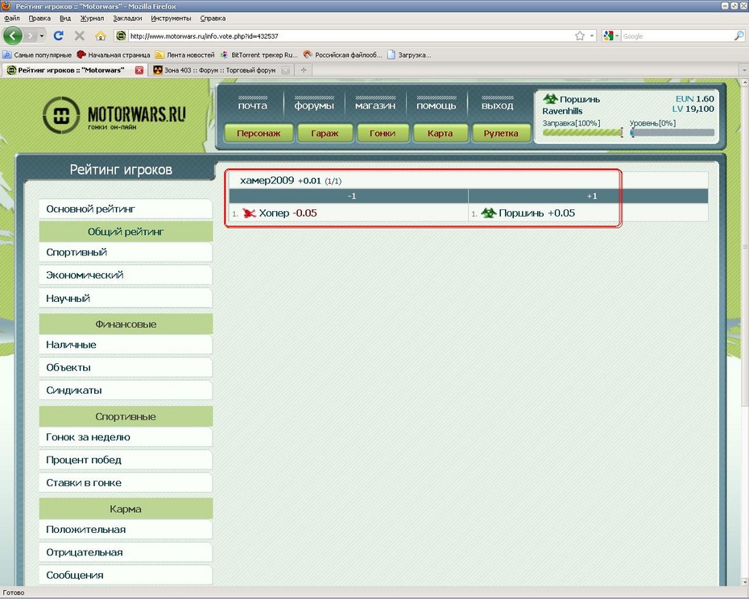Click the Карта button
Image resolution: width=749 pixels, height=599 pixels.
pyautogui.click(x=440, y=134)
